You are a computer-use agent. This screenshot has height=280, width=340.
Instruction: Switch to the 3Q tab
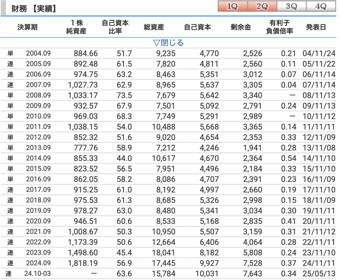click(292, 7)
